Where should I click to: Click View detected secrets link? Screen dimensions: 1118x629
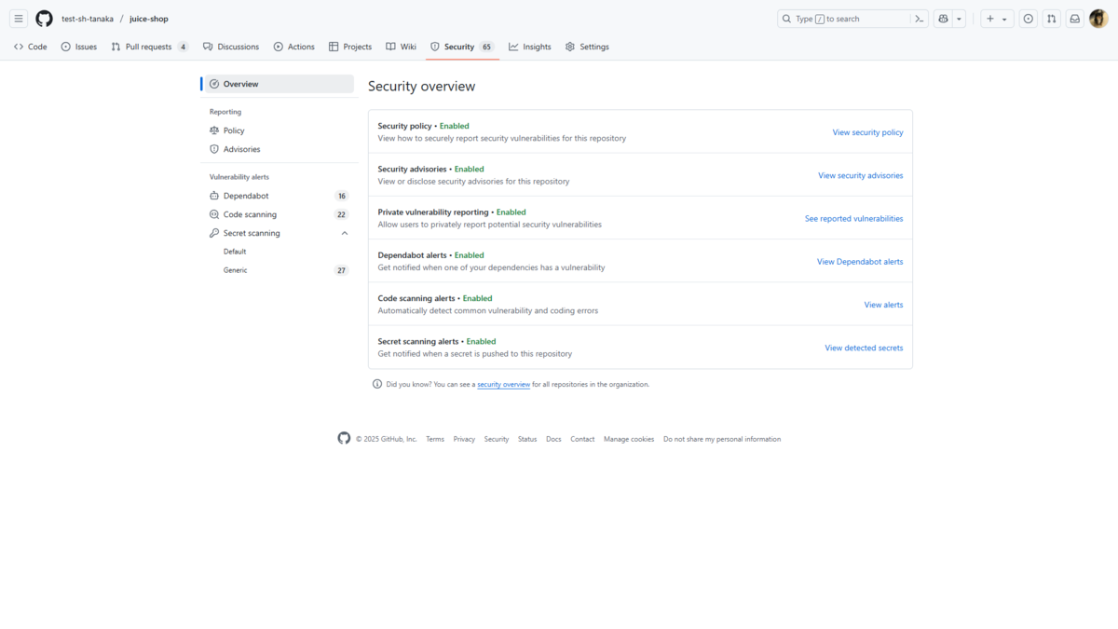pos(864,348)
